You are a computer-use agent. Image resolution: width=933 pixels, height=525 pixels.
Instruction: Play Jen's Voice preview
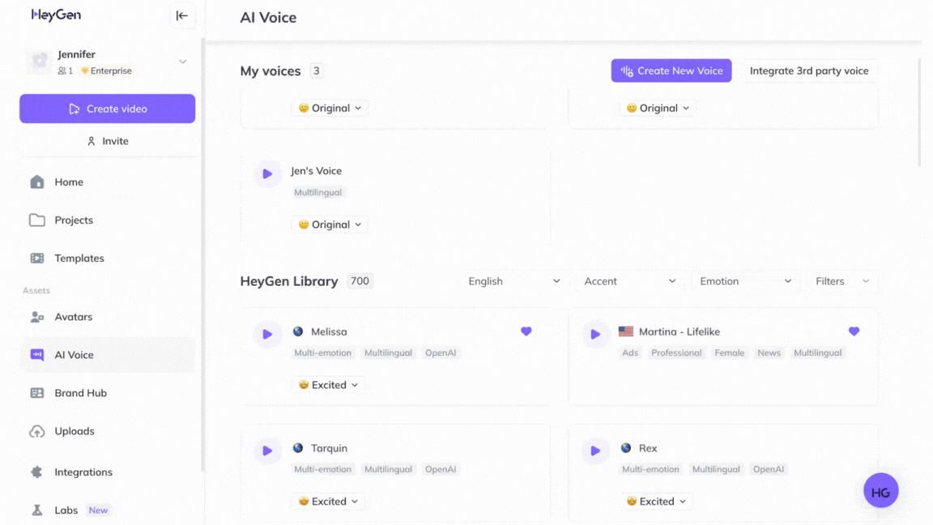click(268, 174)
